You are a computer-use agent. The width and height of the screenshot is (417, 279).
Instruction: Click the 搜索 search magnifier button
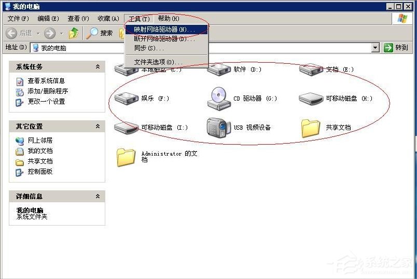(x=100, y=33)
